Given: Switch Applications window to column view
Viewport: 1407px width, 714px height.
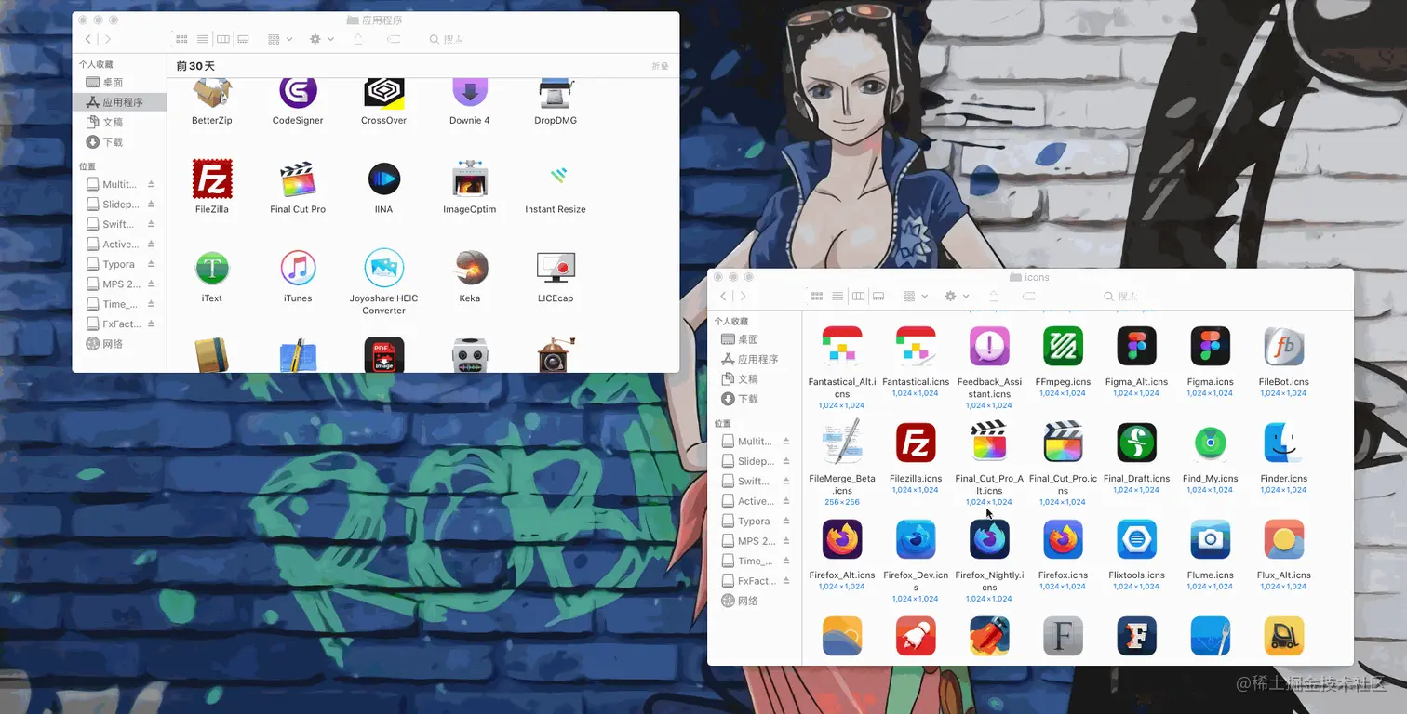Looking at the screenshot, I should 223,39.
